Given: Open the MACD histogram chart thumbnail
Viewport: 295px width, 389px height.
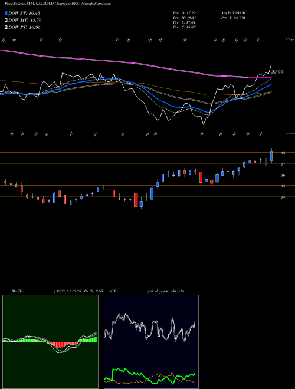Looking at the screenshot, I should tap(50, 342).
